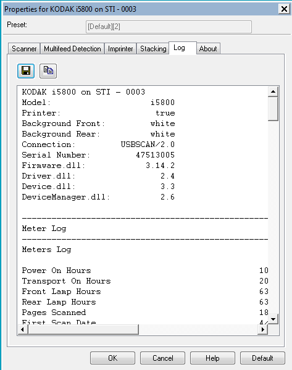The height and width of the screenshot is (370, 292).
Task: Click the Preset field showing [Default][2]
Action: [x=169, y=27]
